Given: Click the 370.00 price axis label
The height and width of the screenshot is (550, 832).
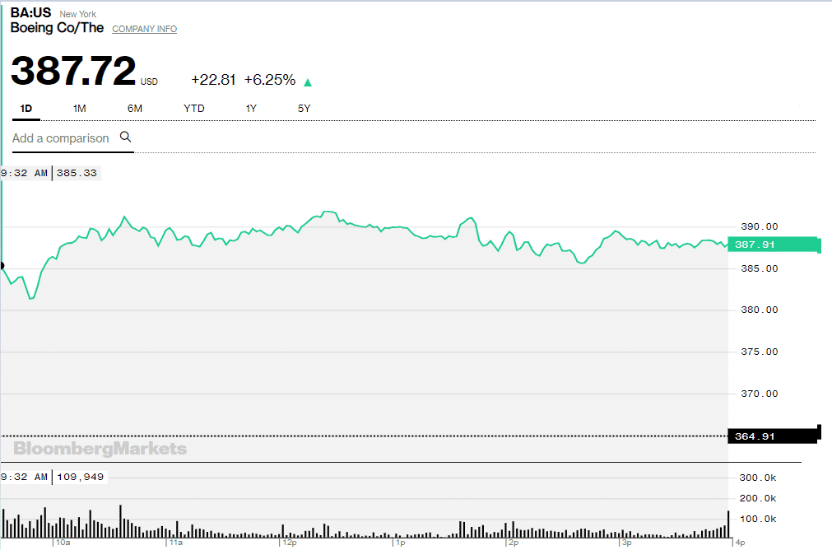Looking at the screenshot, I should [760, 394].
